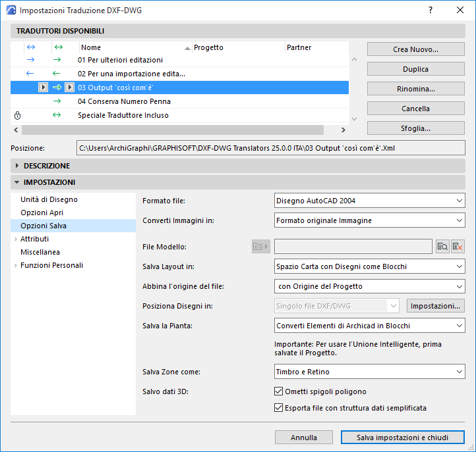Click first play marker in row 03
Image resolution: width=476 pixels, height=452 pixels.
pyautogui.click(x=43, y=88)
